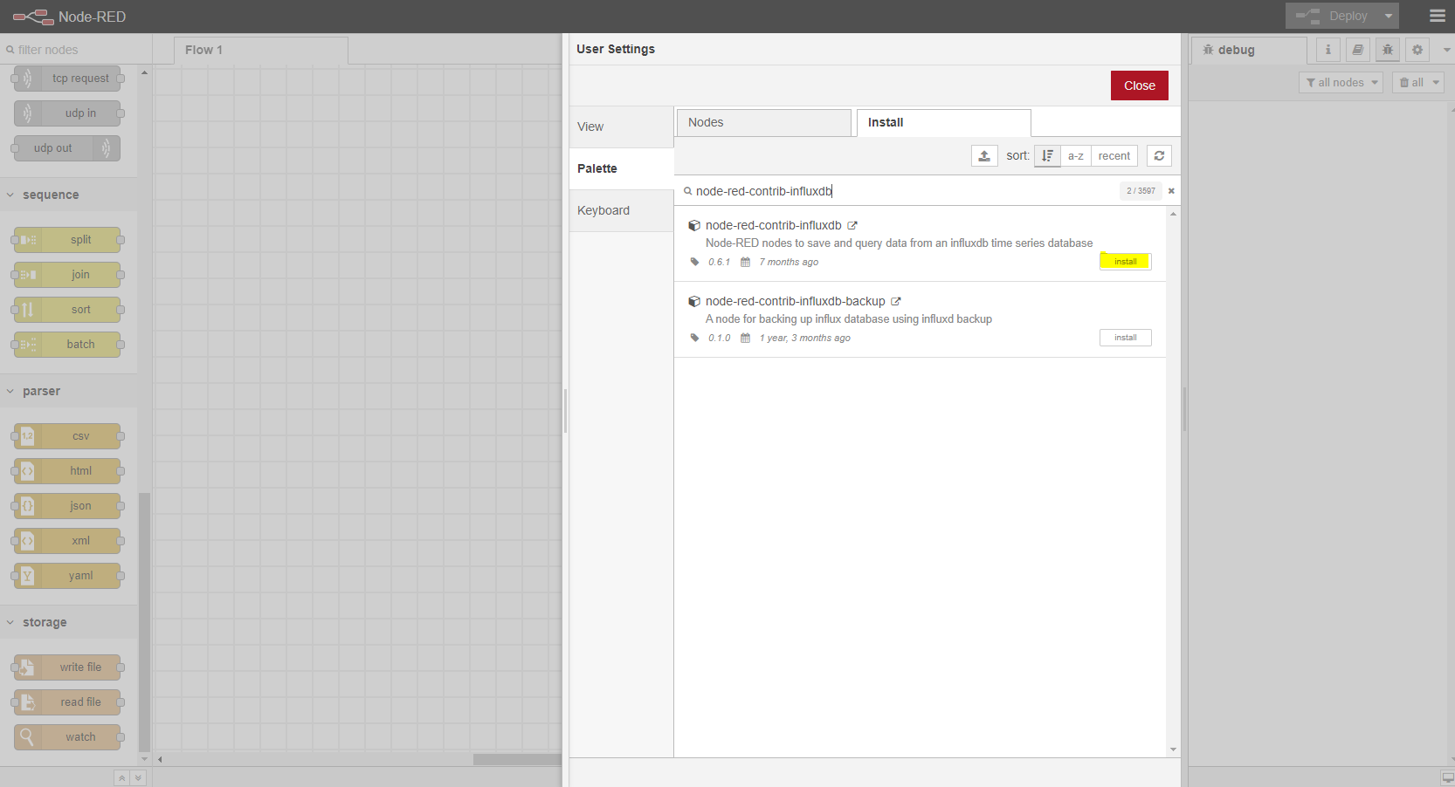Image resolution: width=1455 pixels, height=787 pixels.
Task: Open the info sidebar tab icon
Action: (1328, 50)
